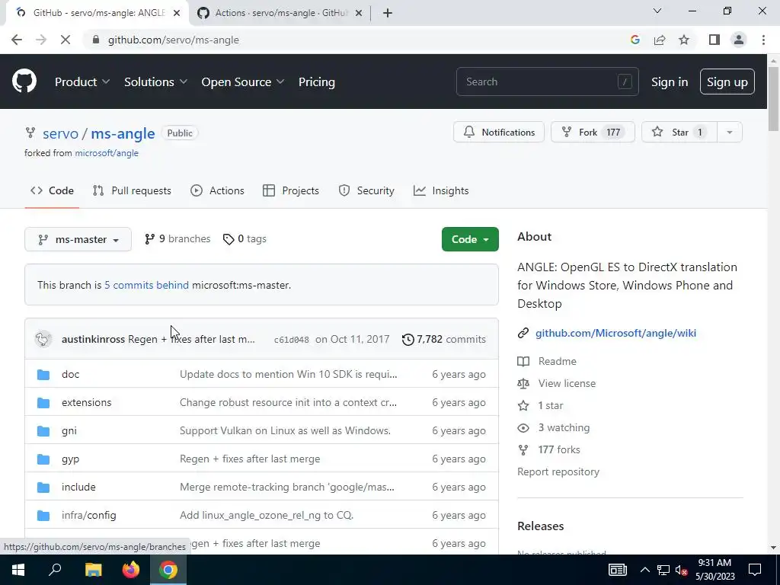Expand the green Code dropdown
The width and height of the screenshot is (780, 585).
[470, 239]
